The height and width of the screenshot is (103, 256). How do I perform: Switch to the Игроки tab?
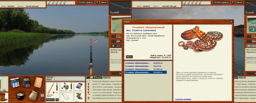click(98, 77)
